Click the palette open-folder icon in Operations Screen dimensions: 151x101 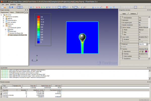click(x=140, y=52)
